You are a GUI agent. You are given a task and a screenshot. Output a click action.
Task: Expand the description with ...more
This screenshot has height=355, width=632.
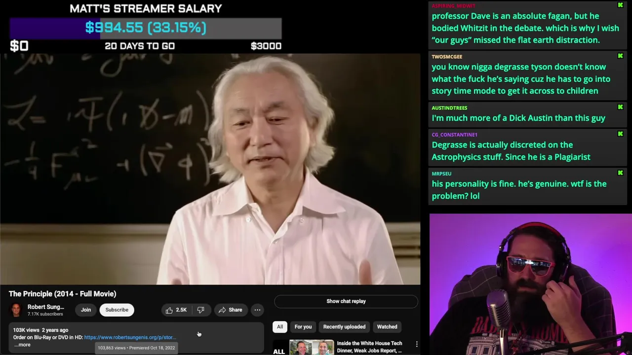coord(22,345)
